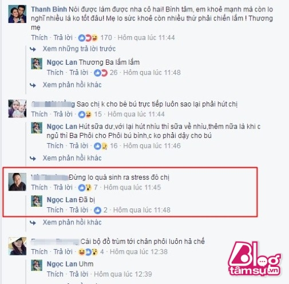
Task: Click the Blog Tâm Sự logo
Action: (x=254, y=259)
